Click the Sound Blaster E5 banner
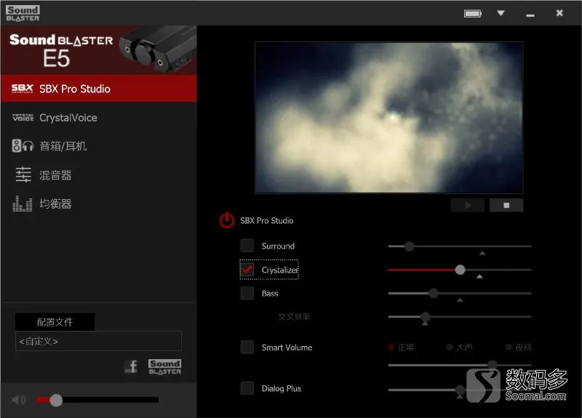Screen dimensions: 582x418 pos(99,50)
